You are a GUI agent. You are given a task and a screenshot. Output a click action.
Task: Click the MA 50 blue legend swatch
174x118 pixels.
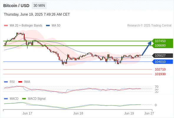[48, 26]
